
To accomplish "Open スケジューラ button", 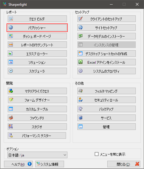I will click(37, 71).
